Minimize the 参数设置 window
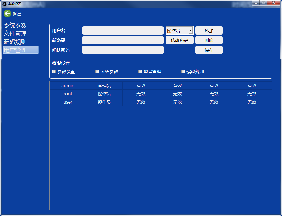This screenshot has height=216, width=282. coord(256,3)
